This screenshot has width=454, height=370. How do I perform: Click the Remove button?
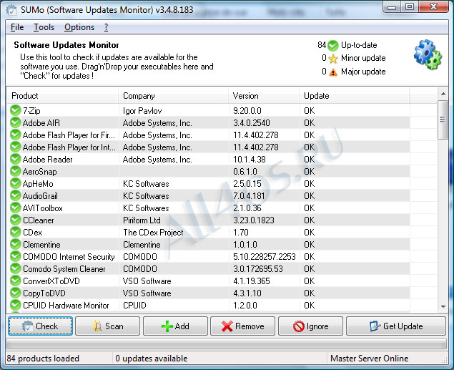[242, 326]
